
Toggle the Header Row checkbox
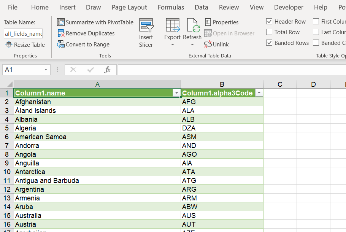coord(269,21)
